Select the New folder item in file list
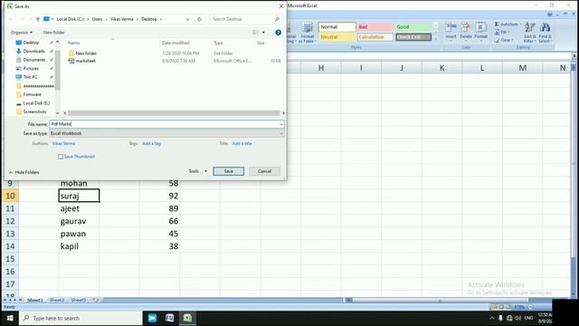This screenshot has width=579, height=326. pyautogui.click(x=86, y=53)
